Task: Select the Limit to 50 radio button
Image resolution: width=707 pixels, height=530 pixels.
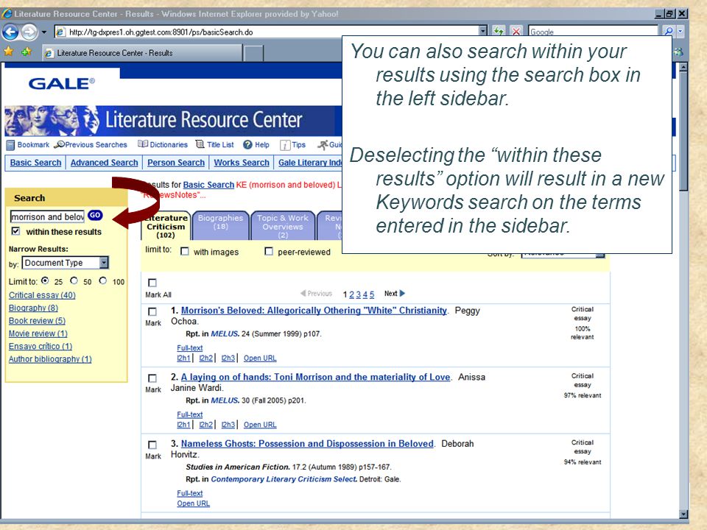Action: click(x=74, y=280)
